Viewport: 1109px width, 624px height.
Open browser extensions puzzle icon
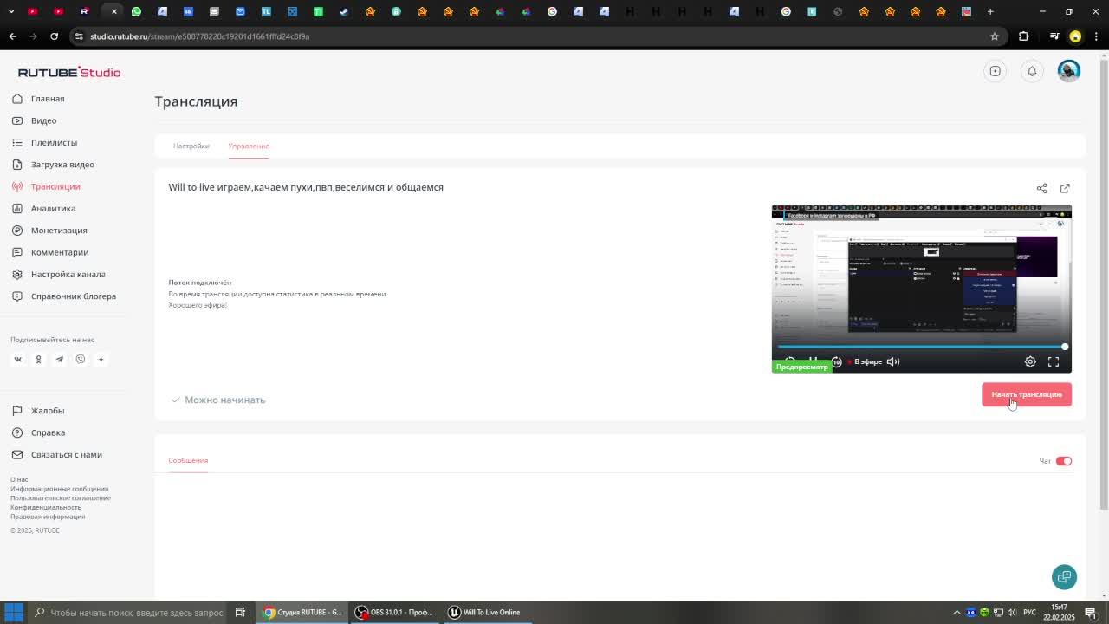coord(1023,36)
